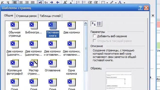Close the background task pane X
Viewport: 160px width, 90px height.
tap(153, 15)
